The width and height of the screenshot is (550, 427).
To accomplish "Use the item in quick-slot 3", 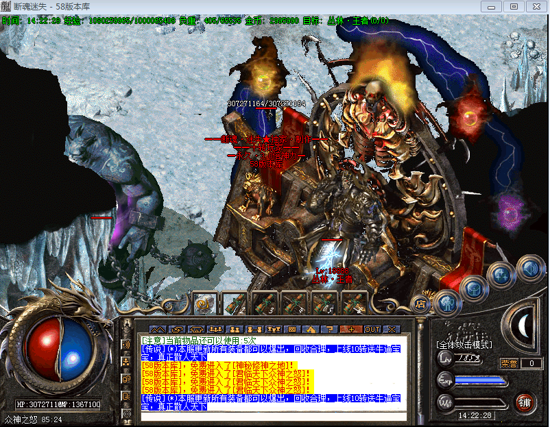I will point(264,302).
